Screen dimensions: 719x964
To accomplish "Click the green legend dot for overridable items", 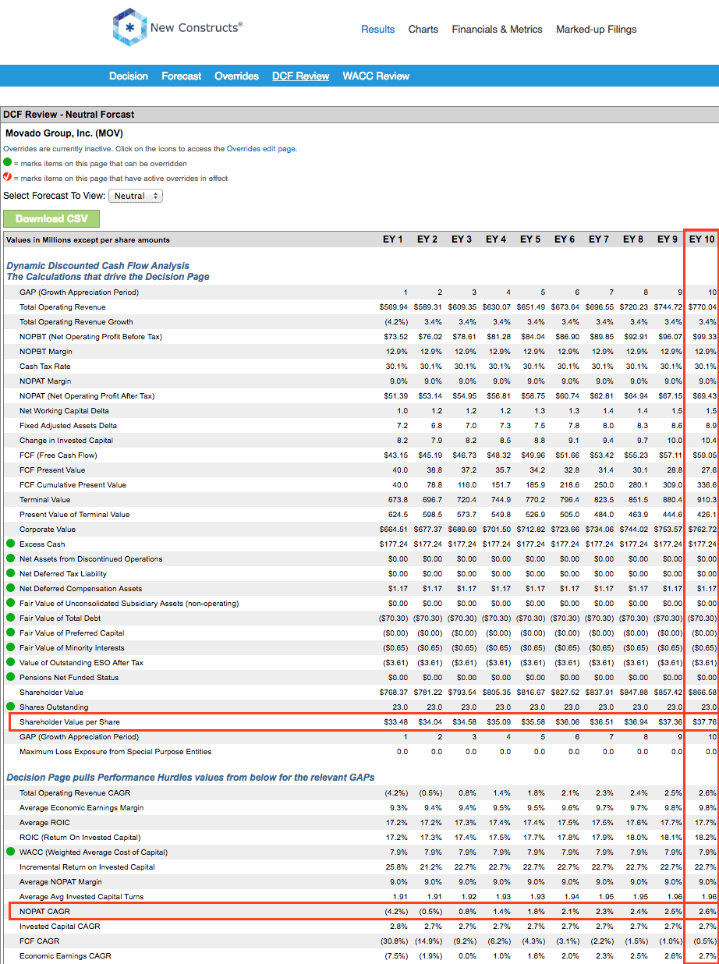I will point(8,163).
